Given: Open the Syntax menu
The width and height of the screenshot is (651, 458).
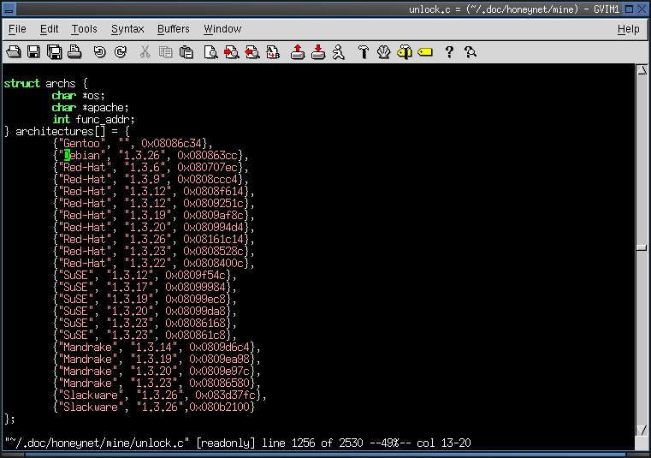Looking at the screenshot, I should pyautogui.click(x=127, y=28).
